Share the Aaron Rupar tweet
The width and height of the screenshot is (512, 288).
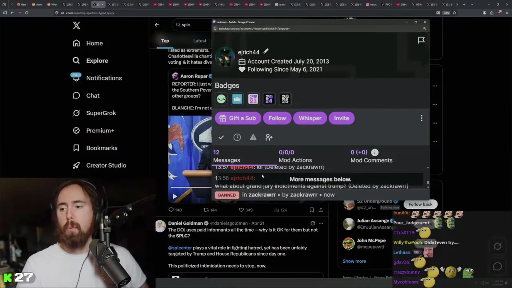click(321, 210)
